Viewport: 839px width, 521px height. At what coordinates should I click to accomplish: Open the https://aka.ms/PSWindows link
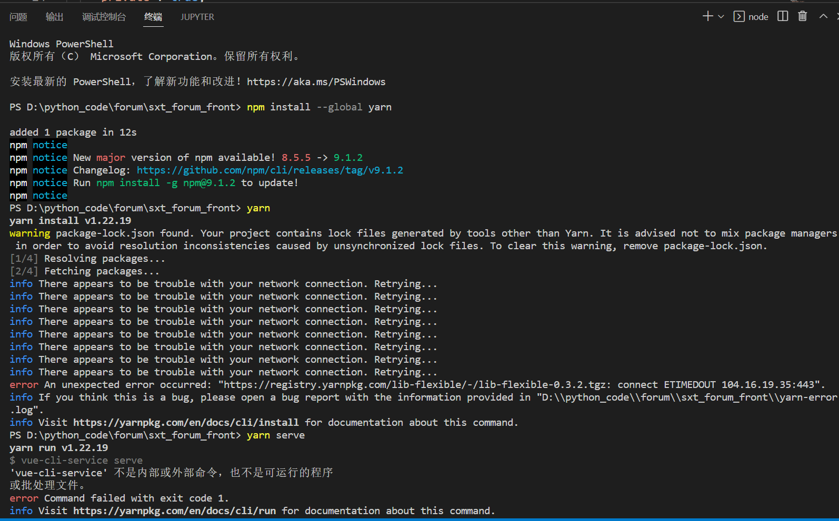click(x=316, y=81)
